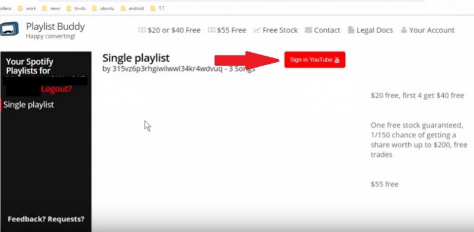The height and width of the screenshot is (232, 474).
Task: Select Single playlist in the sidebar
Action: pyautogui.click(x=28, y=105)
